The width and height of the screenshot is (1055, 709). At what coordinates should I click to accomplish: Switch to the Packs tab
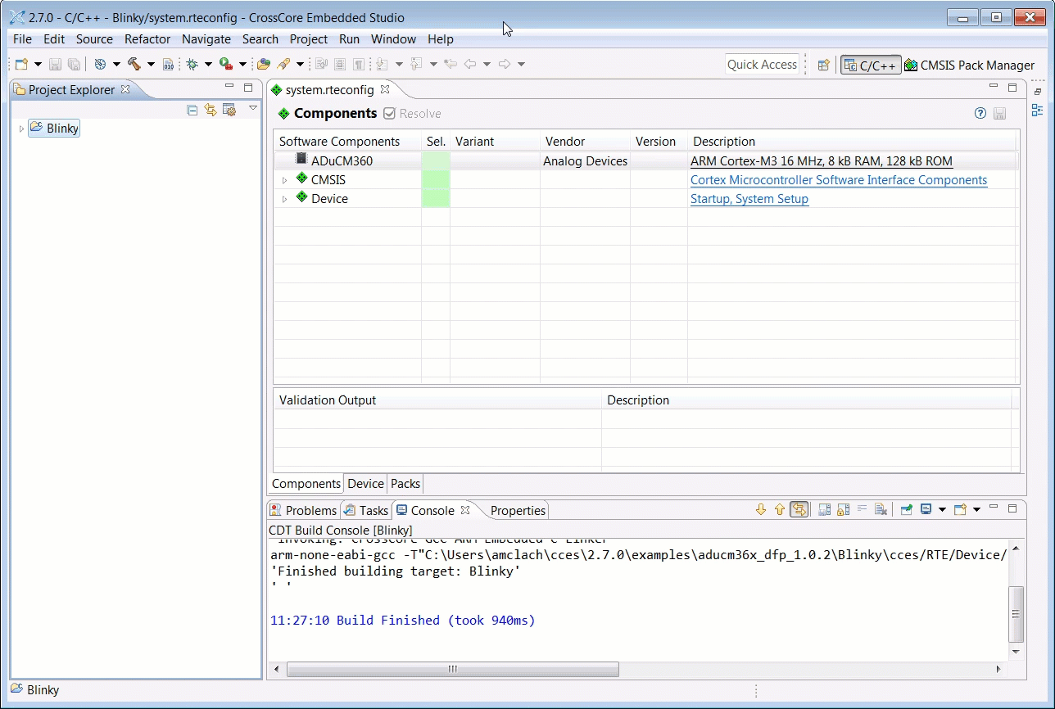(405, 484)
